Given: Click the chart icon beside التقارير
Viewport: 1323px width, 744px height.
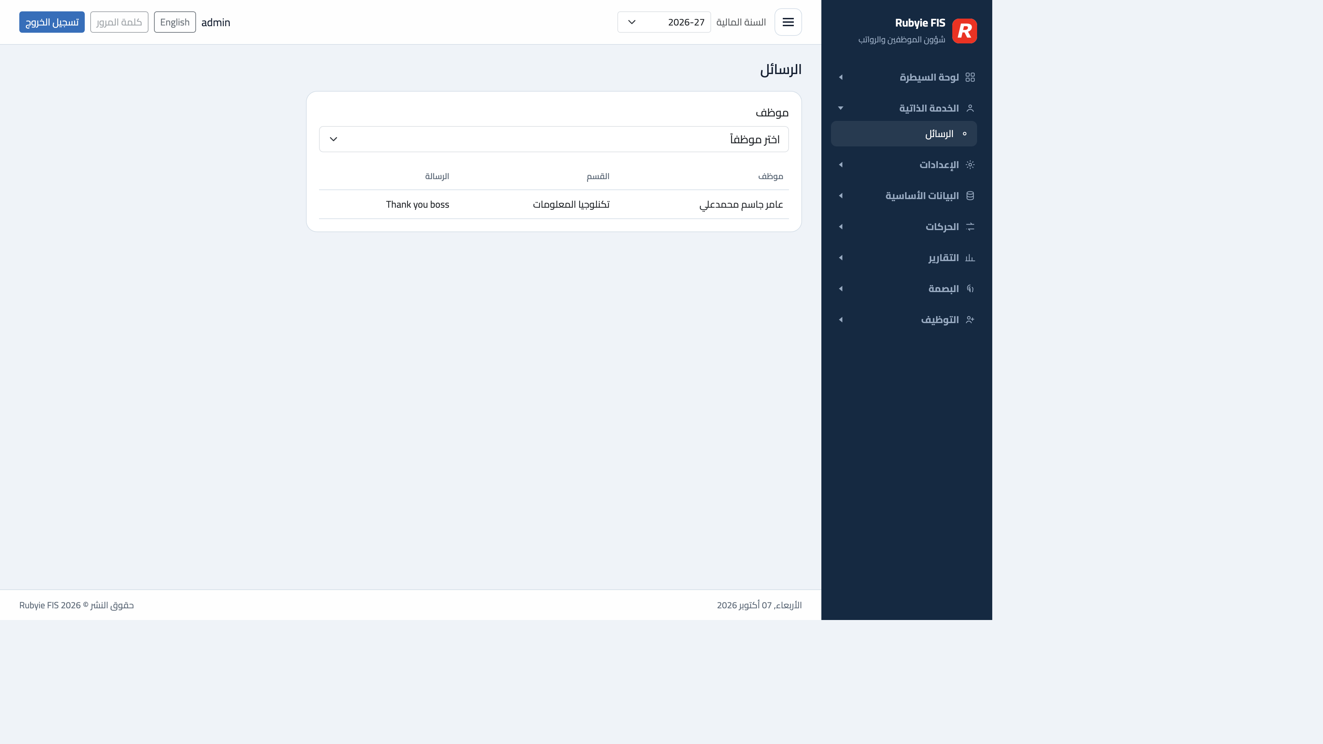Looking at the screenshot, I should coord(970,258).
